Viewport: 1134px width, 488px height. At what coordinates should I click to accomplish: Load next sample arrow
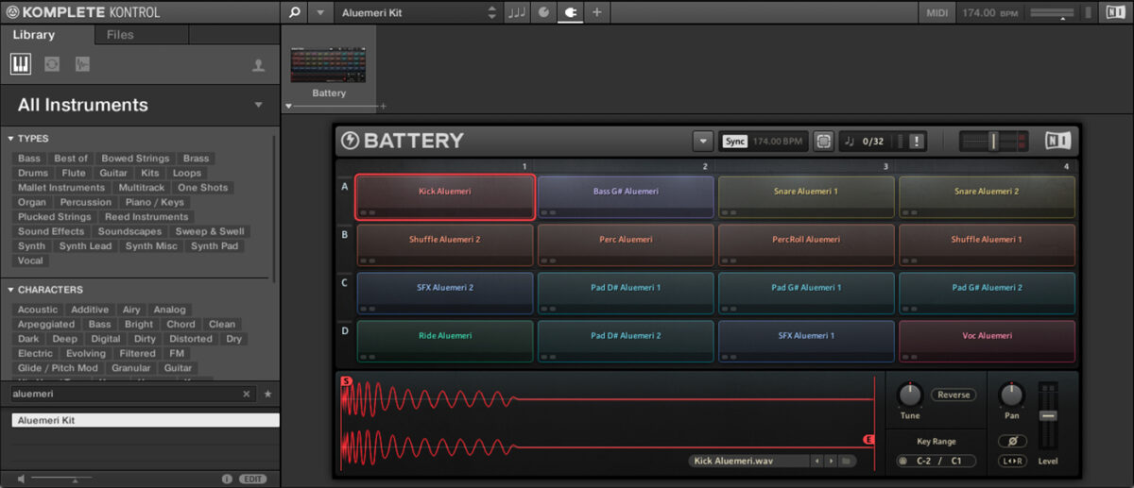click(x=831, y=461)
